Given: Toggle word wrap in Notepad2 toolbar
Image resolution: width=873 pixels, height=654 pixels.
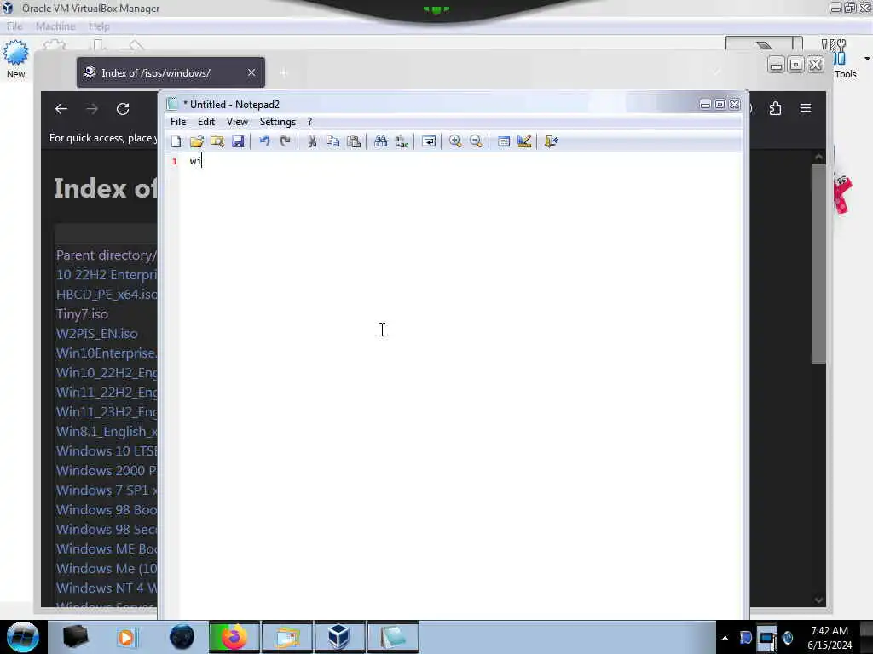Looking at the screenshot, I should click(x=429, y=141).
